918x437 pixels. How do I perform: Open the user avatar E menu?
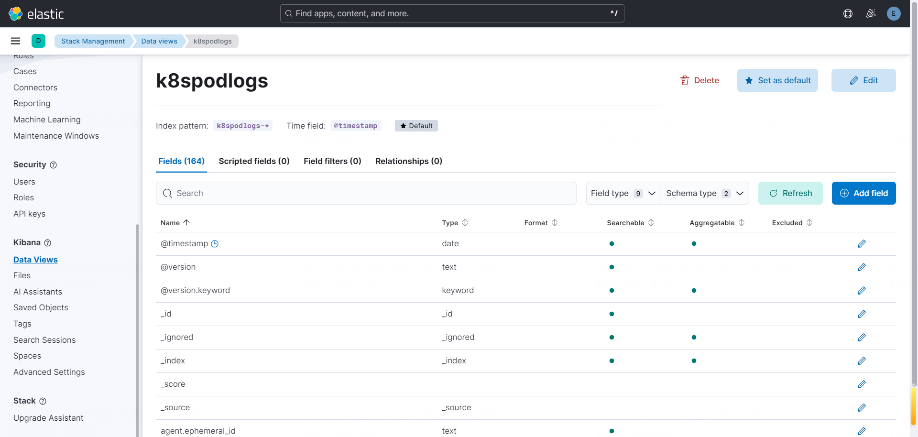click(x=893, y=13)
